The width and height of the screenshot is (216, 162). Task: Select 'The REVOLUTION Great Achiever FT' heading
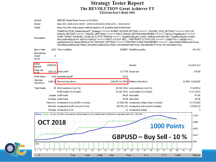point(117,9)
